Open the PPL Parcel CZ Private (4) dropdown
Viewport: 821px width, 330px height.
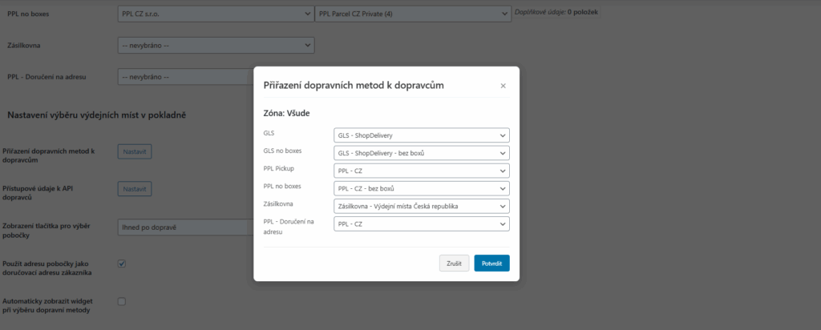(x=413, y=14)
